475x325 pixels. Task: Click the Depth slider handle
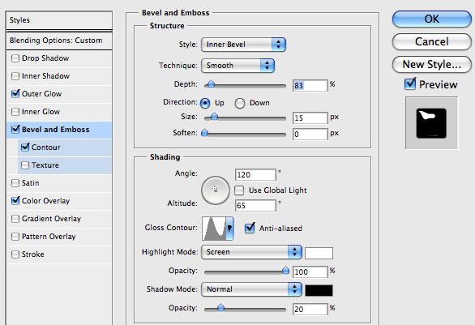211,84
